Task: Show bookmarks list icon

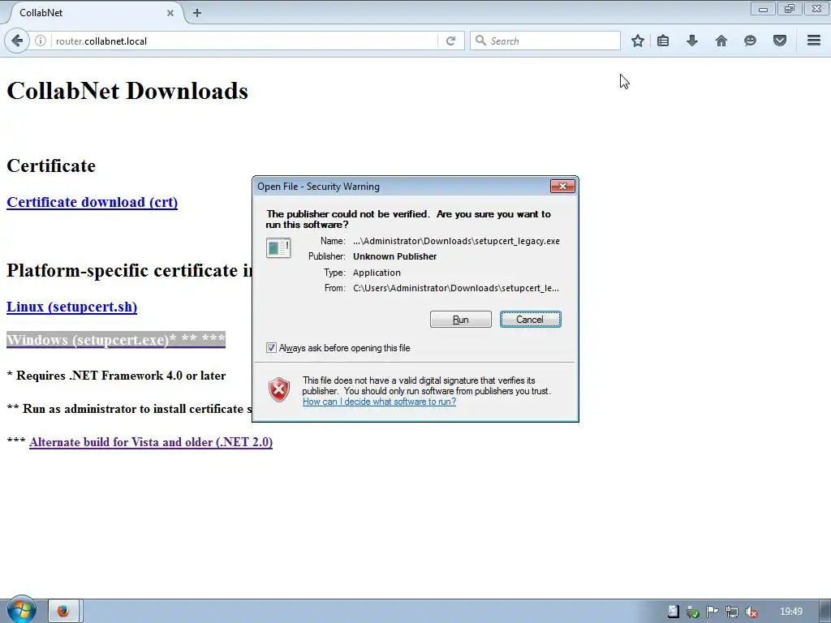Action: 663,41
